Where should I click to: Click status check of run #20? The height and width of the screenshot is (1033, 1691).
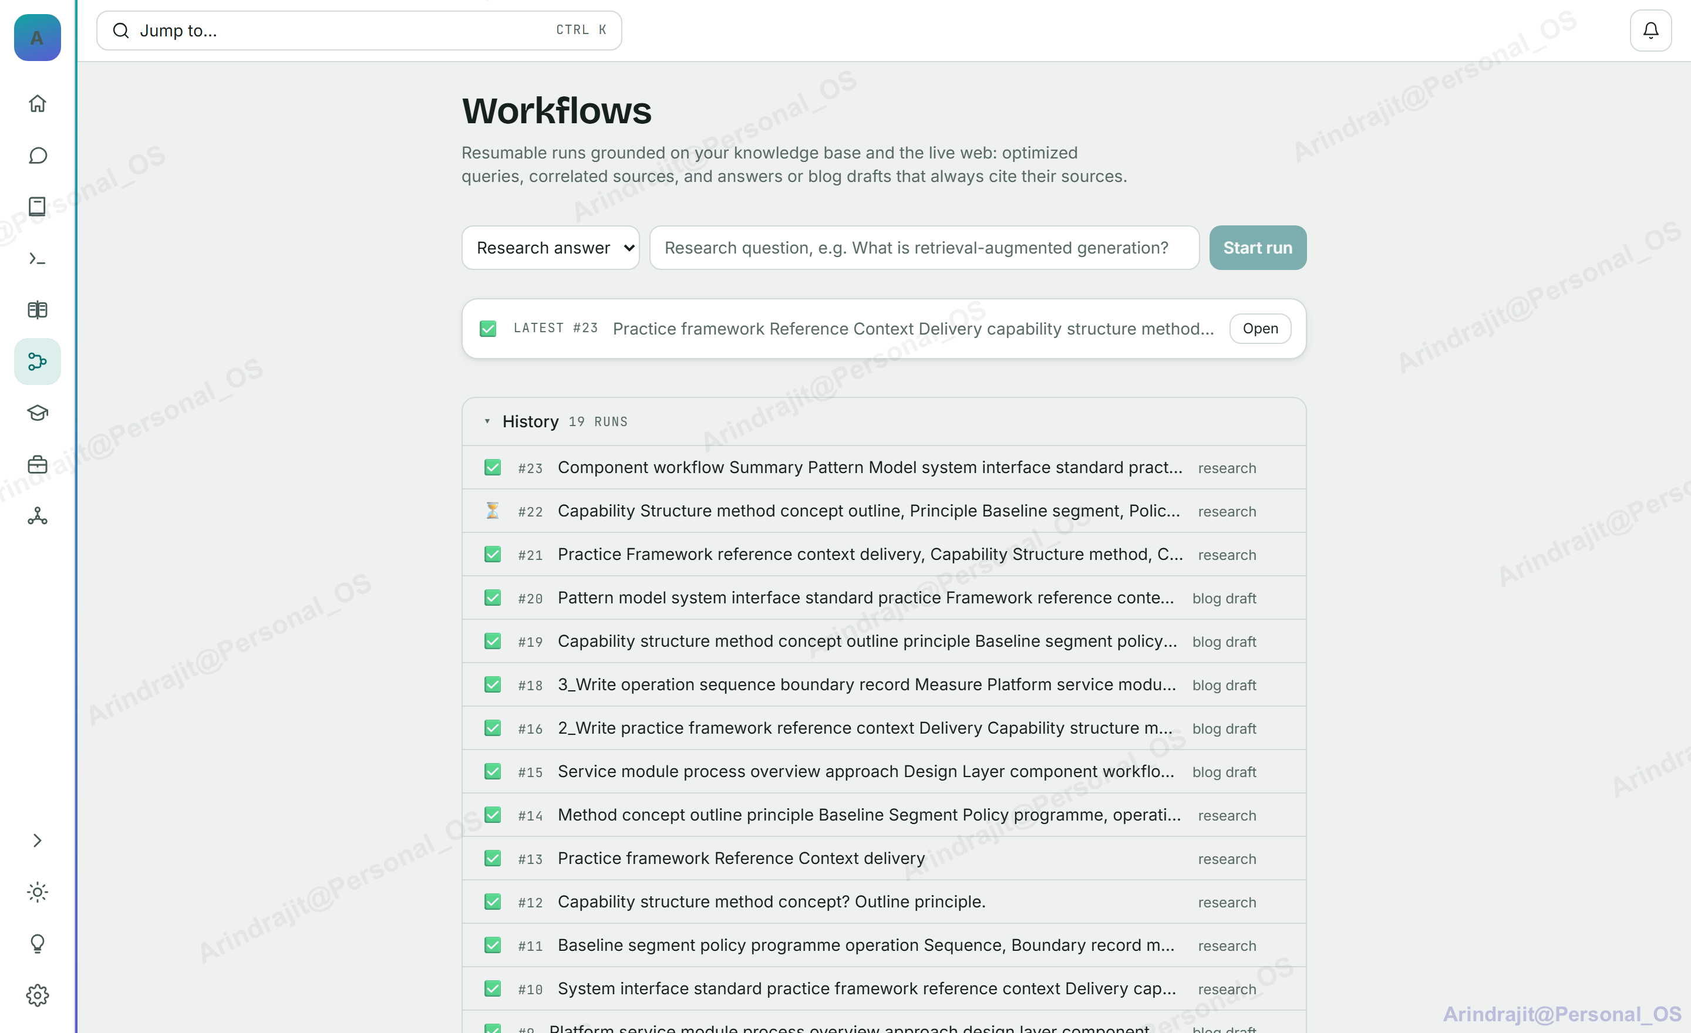tap(493, 597)
